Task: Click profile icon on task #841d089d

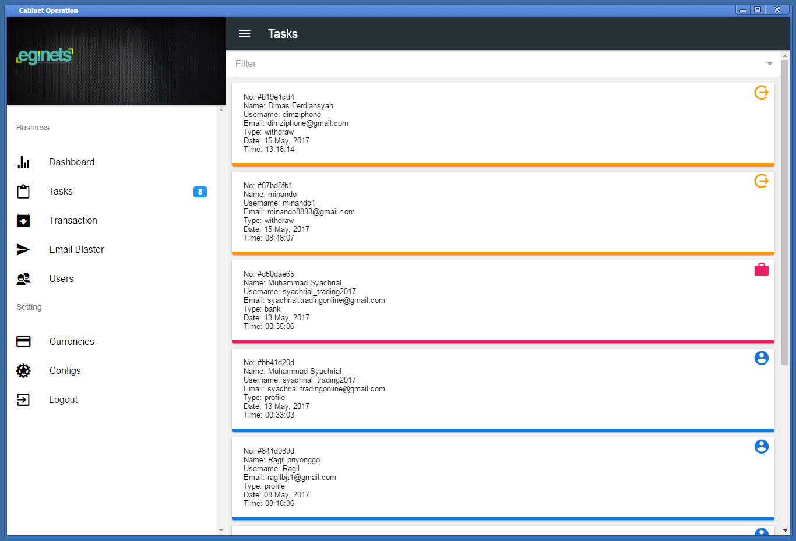Action: click(x=761, y=447)
